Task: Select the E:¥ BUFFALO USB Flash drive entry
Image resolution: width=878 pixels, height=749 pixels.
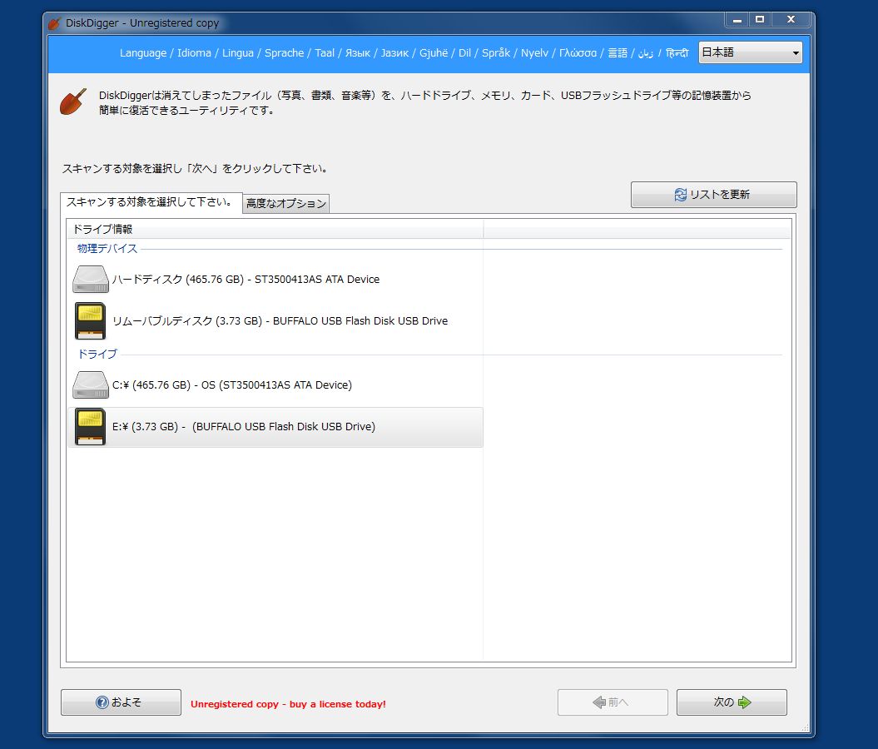Action: point(275,427)
